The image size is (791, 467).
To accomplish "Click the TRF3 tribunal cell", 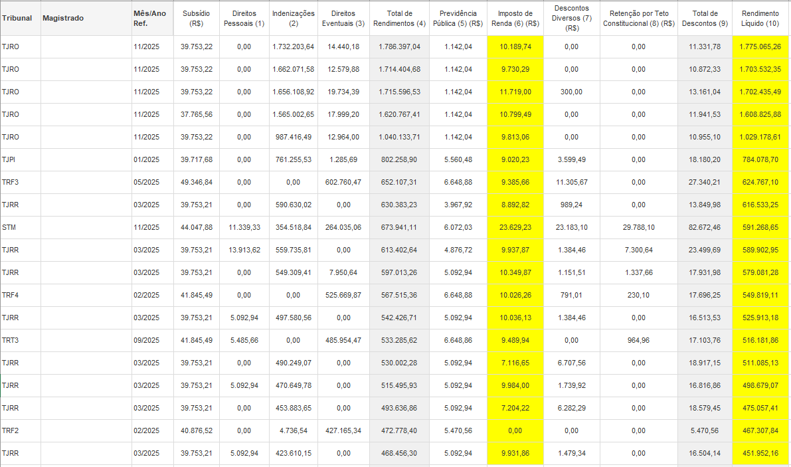I will pos(20,183).
